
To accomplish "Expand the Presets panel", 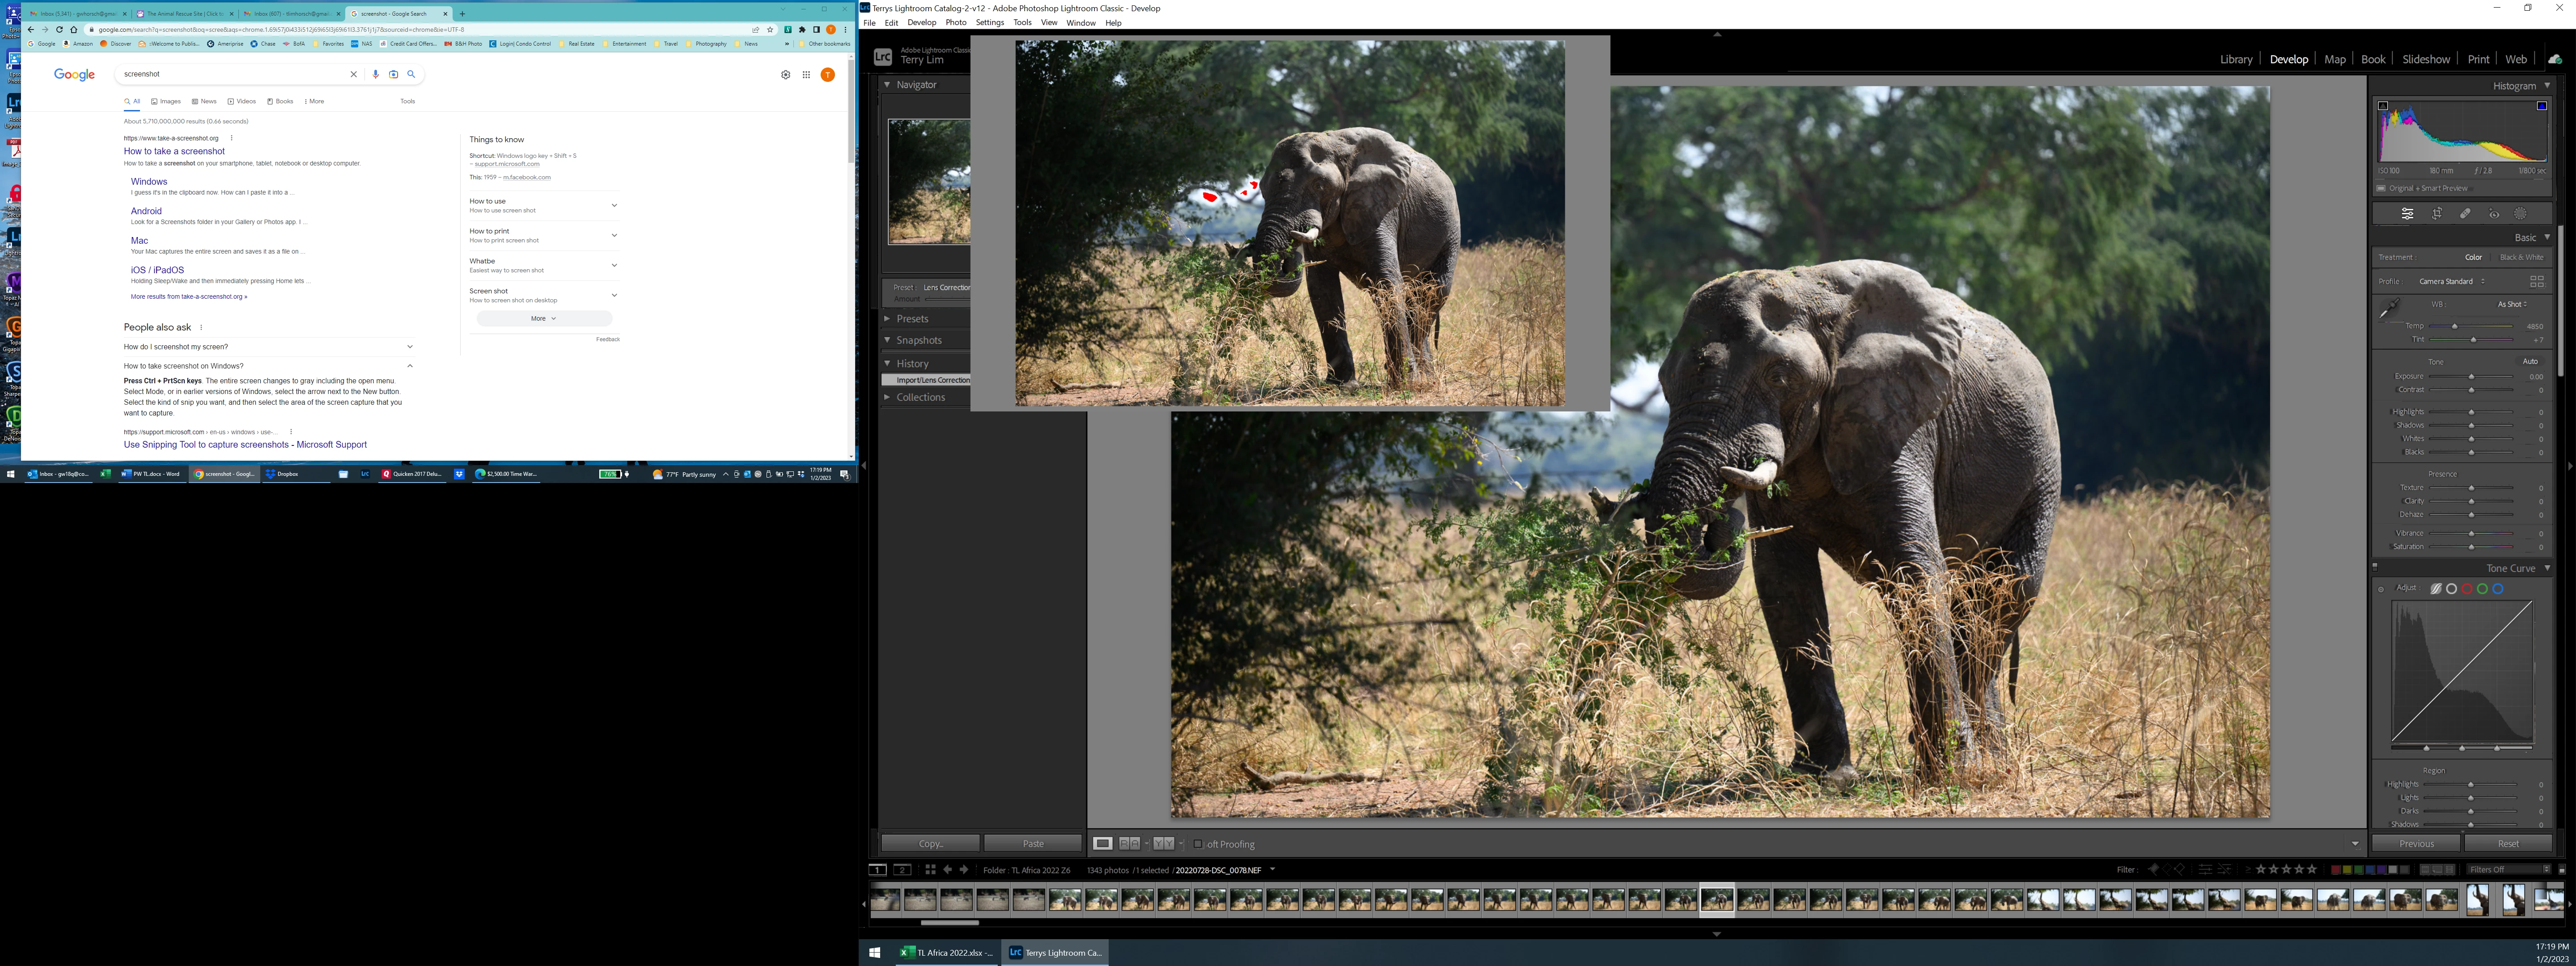I will 912,319.
